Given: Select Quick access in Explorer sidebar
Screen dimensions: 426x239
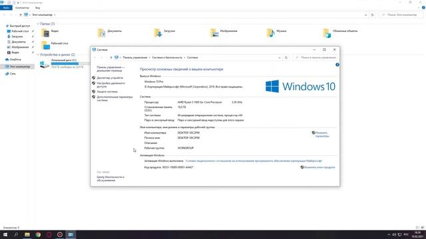Looking at the screenshot, I should pyautogui.click(x=20, y=26).
